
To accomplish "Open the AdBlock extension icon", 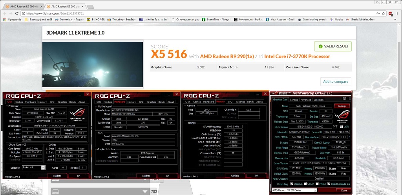I will 390,13.
